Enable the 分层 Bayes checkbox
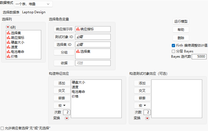 click(x=173, y=51)
